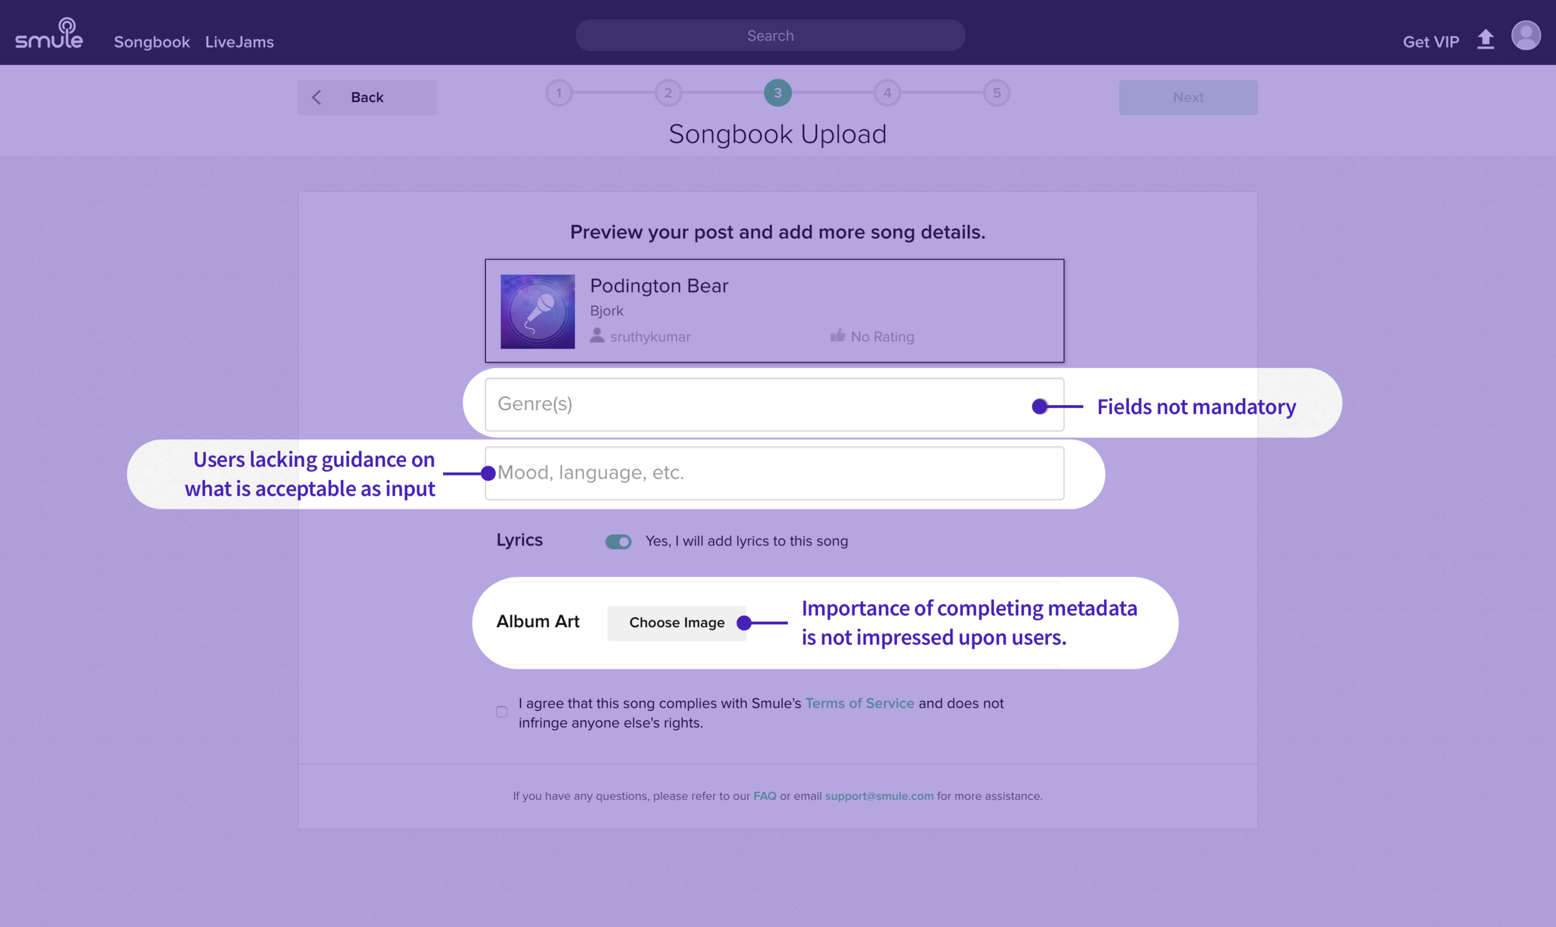
Task: Click the Podington Bear song title
Action: click(x=659, y=286)
